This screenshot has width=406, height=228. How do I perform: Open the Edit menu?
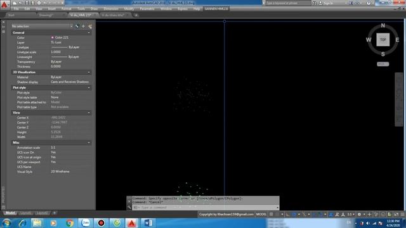[x=27, y=9]
